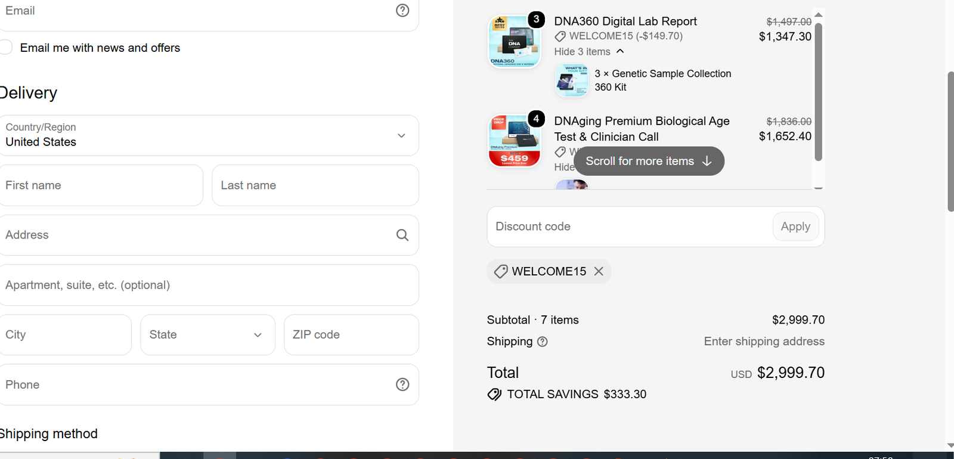Click the $1,347.30 item price
Screen dimensions: 954x459
tap(785, 36)
